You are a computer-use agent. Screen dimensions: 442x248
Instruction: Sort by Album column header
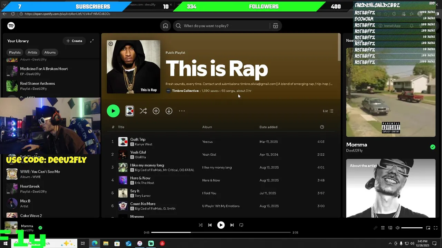point(207,127)
